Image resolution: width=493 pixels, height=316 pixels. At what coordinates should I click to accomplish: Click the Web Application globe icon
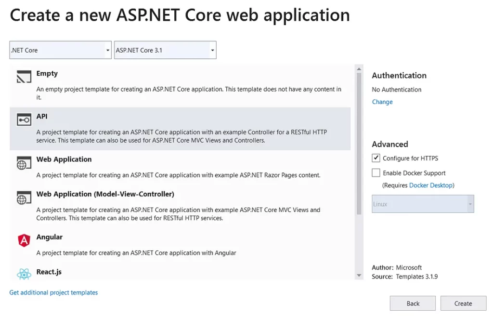click(24, 163)
